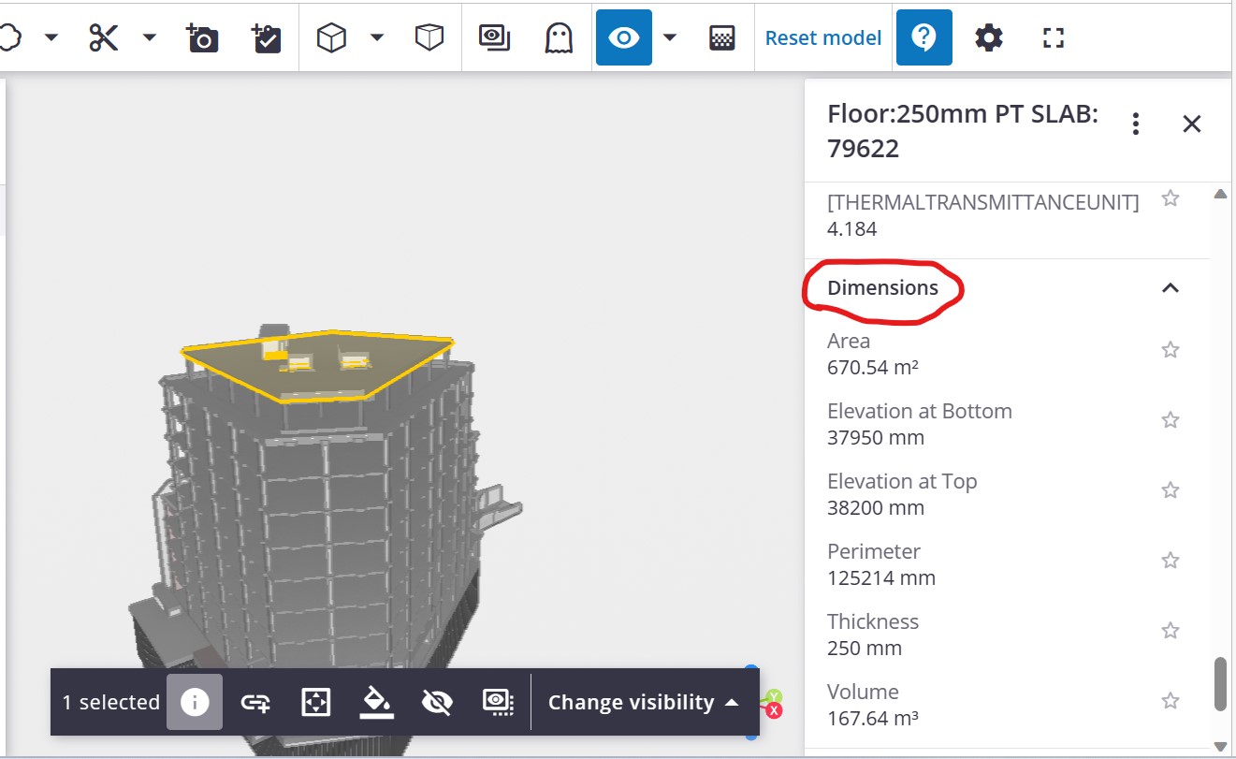The image size is (1236, 759).
Task: Activate ghost mode rendering
Action: pos(558,37)
